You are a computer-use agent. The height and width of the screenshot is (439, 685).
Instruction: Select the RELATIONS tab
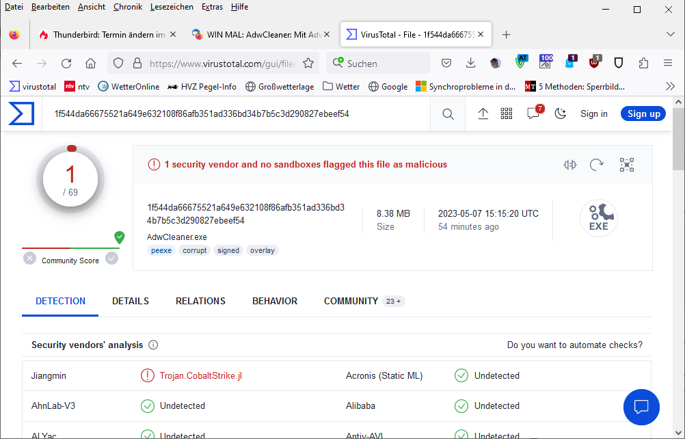[200, 302]
